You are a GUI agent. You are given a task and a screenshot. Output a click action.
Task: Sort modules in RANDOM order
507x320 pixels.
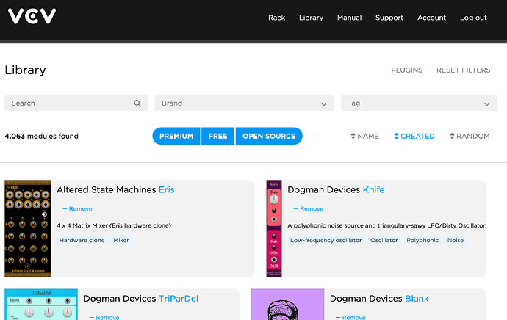470,136
